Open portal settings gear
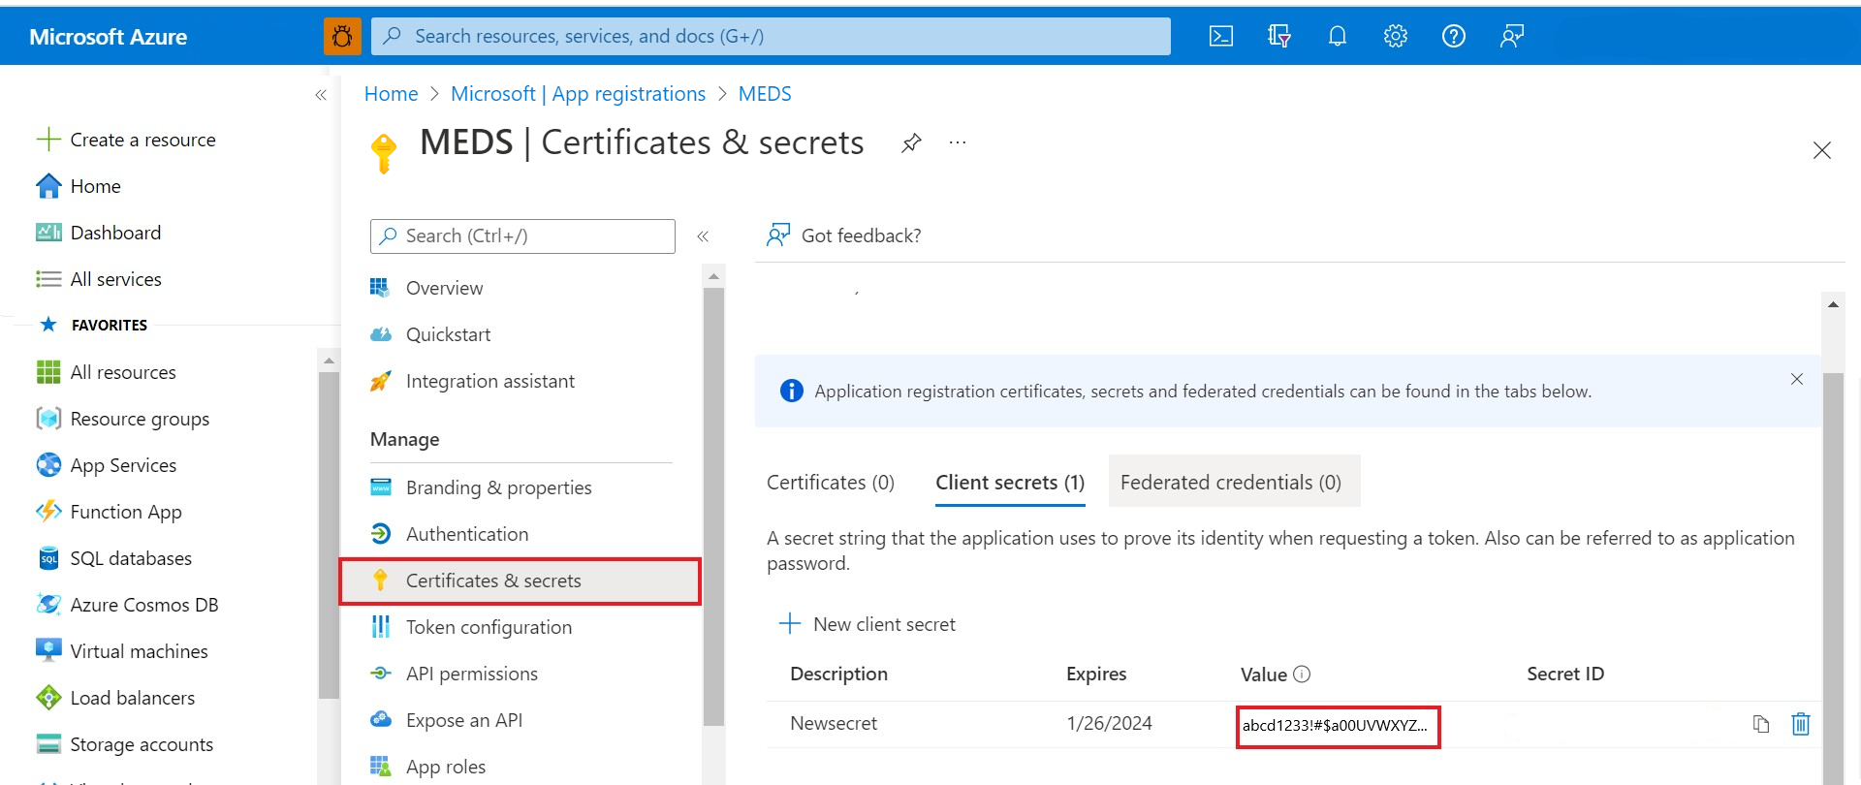The width and height of the screenshot is (1861, 785). pyautogui.click(x=1396, y=36)
